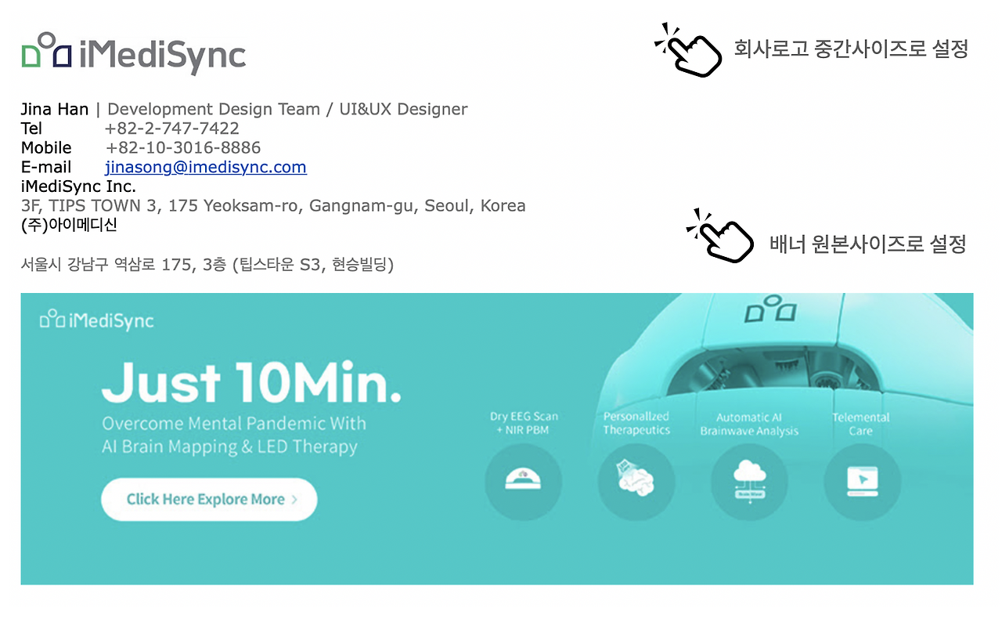Screen dimensions: 1002x622
Task: Open the Telemental Care screen icon
Action: [x=861, y=483]
